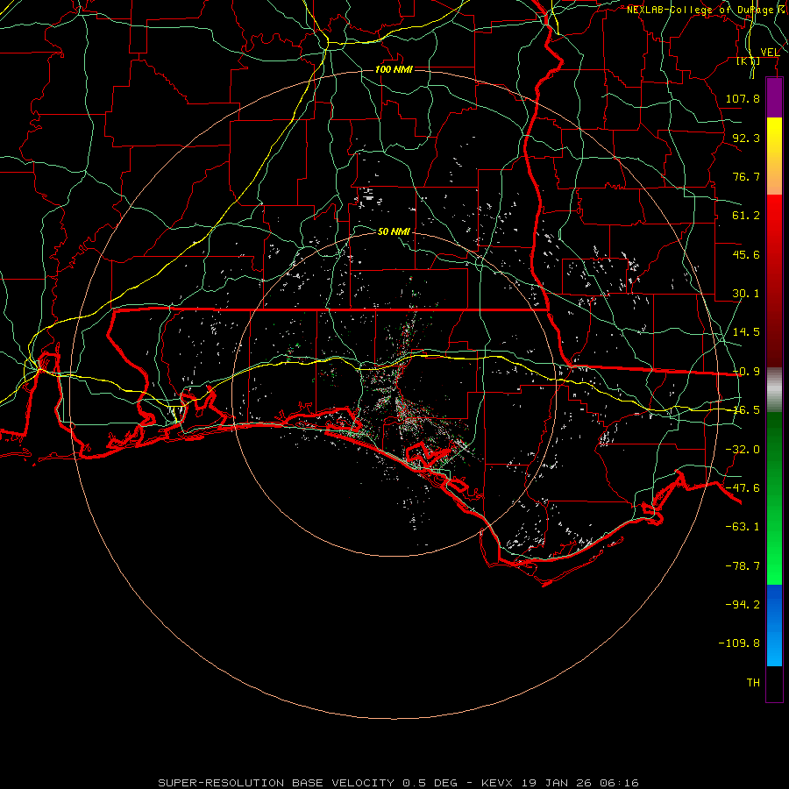This screenshot has height=789, width=789.
Task: Click the VEL legend title
Action: [x=770, y=53]
